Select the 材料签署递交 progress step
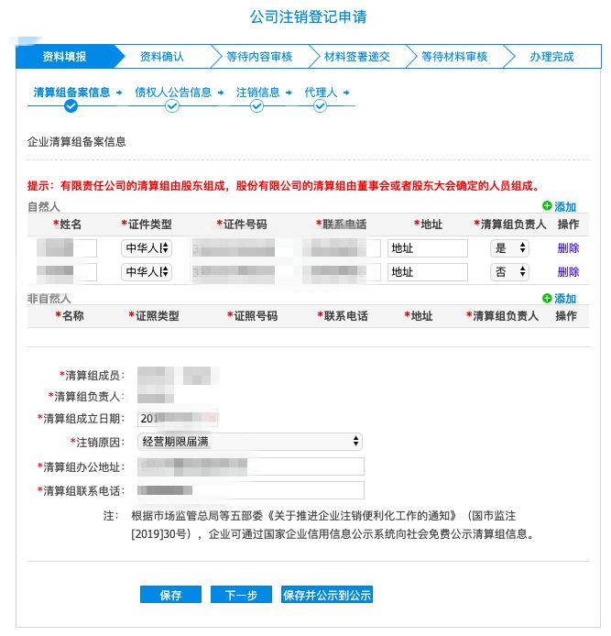This screenshot has width=611, height=636. (x=356, y=57)
